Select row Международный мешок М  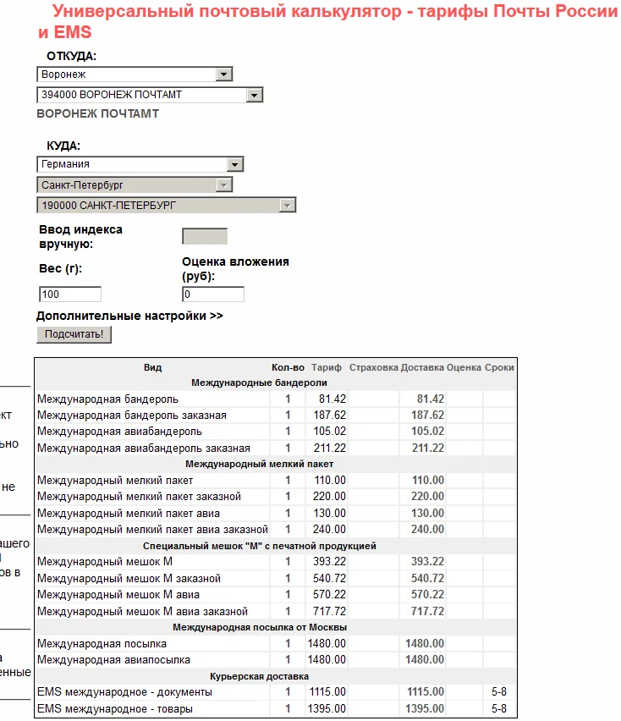[x=276, y=561]
